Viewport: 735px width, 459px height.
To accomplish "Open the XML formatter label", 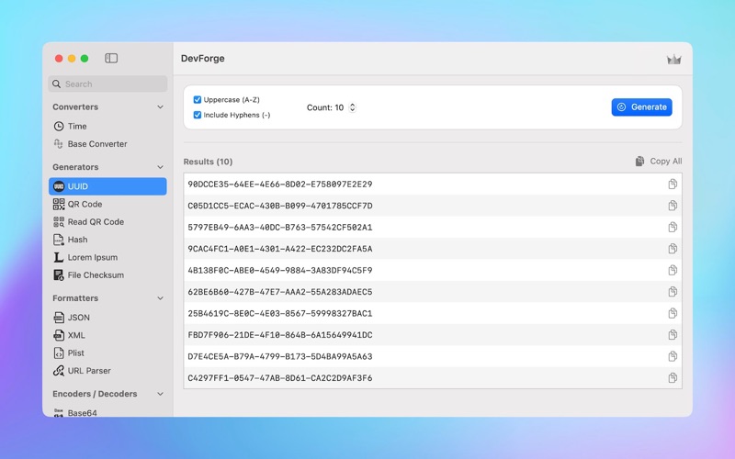I will pos(76,335).
